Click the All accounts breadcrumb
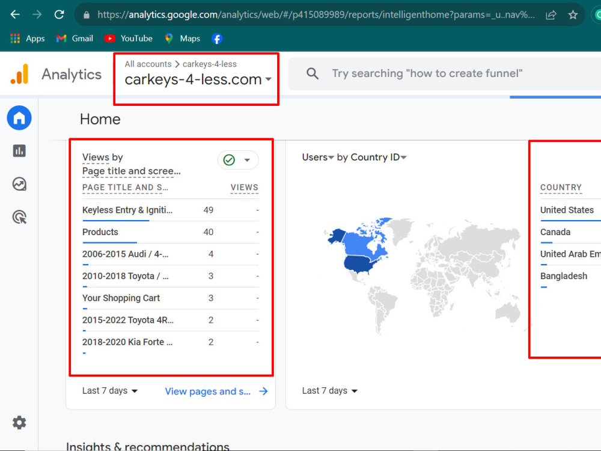Image resolution: width=601 pixels, height=451 pixels. (x=148, y=64)
